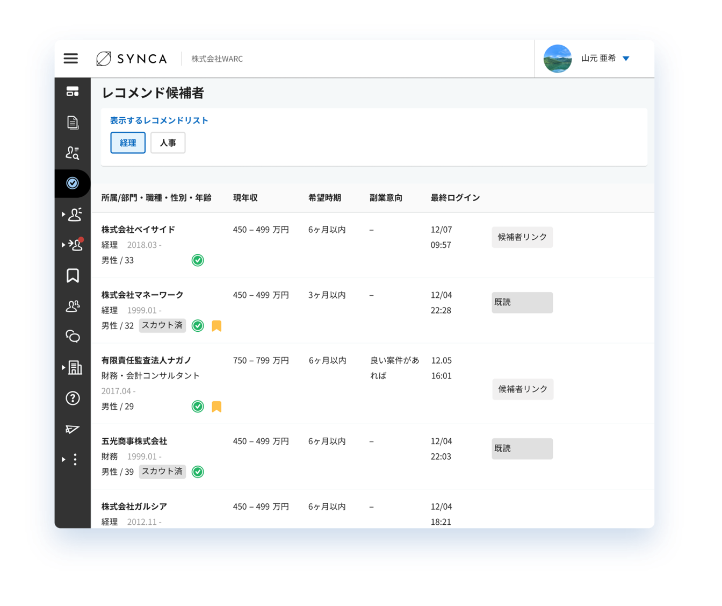Click the SYNCA logo
The image size is (722, 606).
132,59
